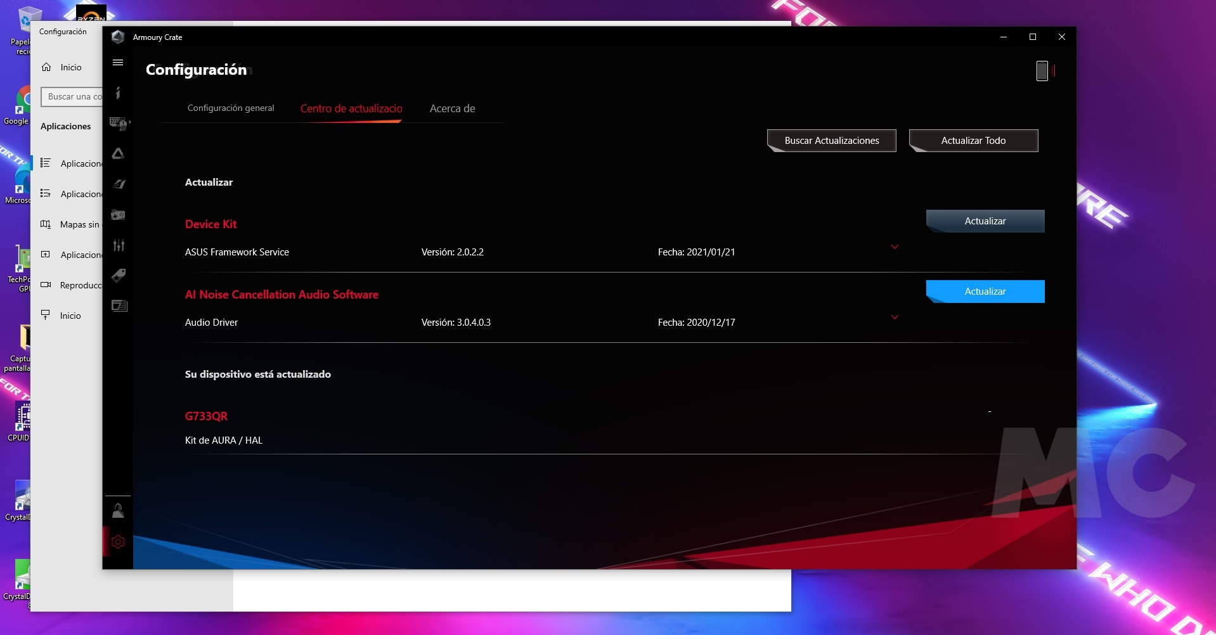Click the Buscar search field in Windows Settings

73,97
